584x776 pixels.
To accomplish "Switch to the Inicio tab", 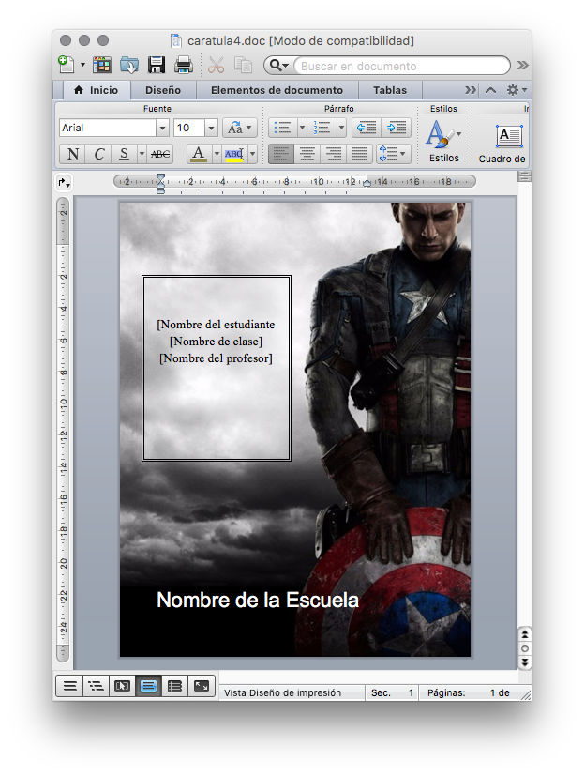I will 97,90.
